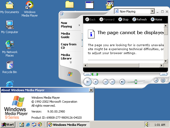Expand the Now Playing arrow in taskbar pane
The height and width of the screenshot is (128, 170).
click(x=79, y=25)
